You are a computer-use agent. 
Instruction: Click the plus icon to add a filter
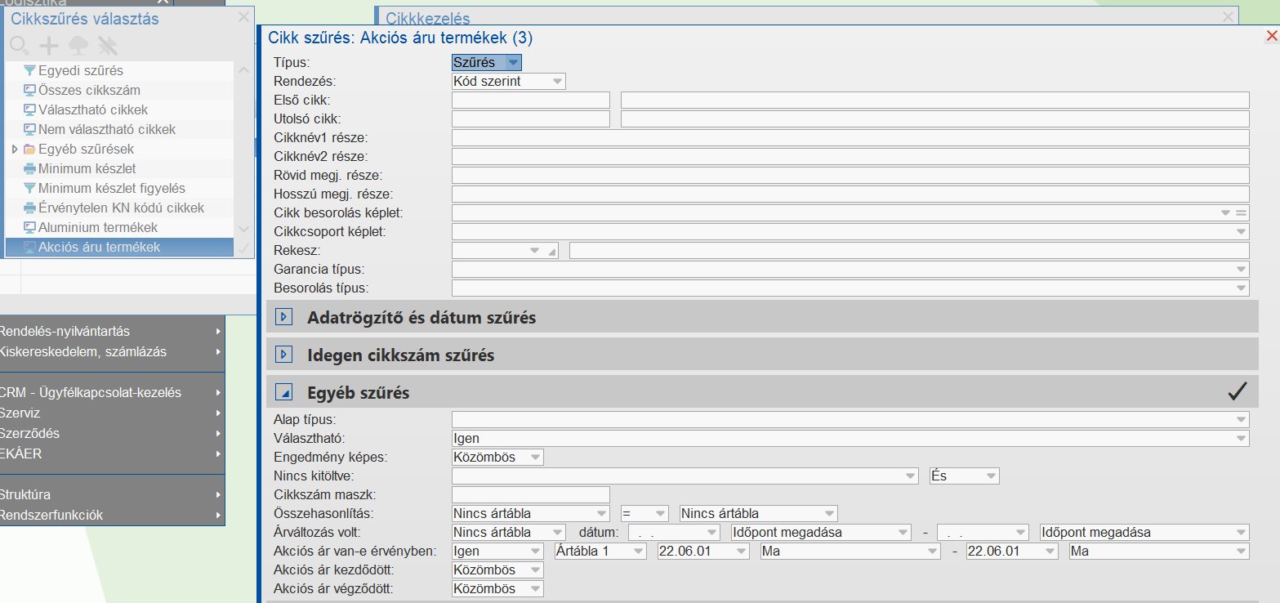pos(50,46)
